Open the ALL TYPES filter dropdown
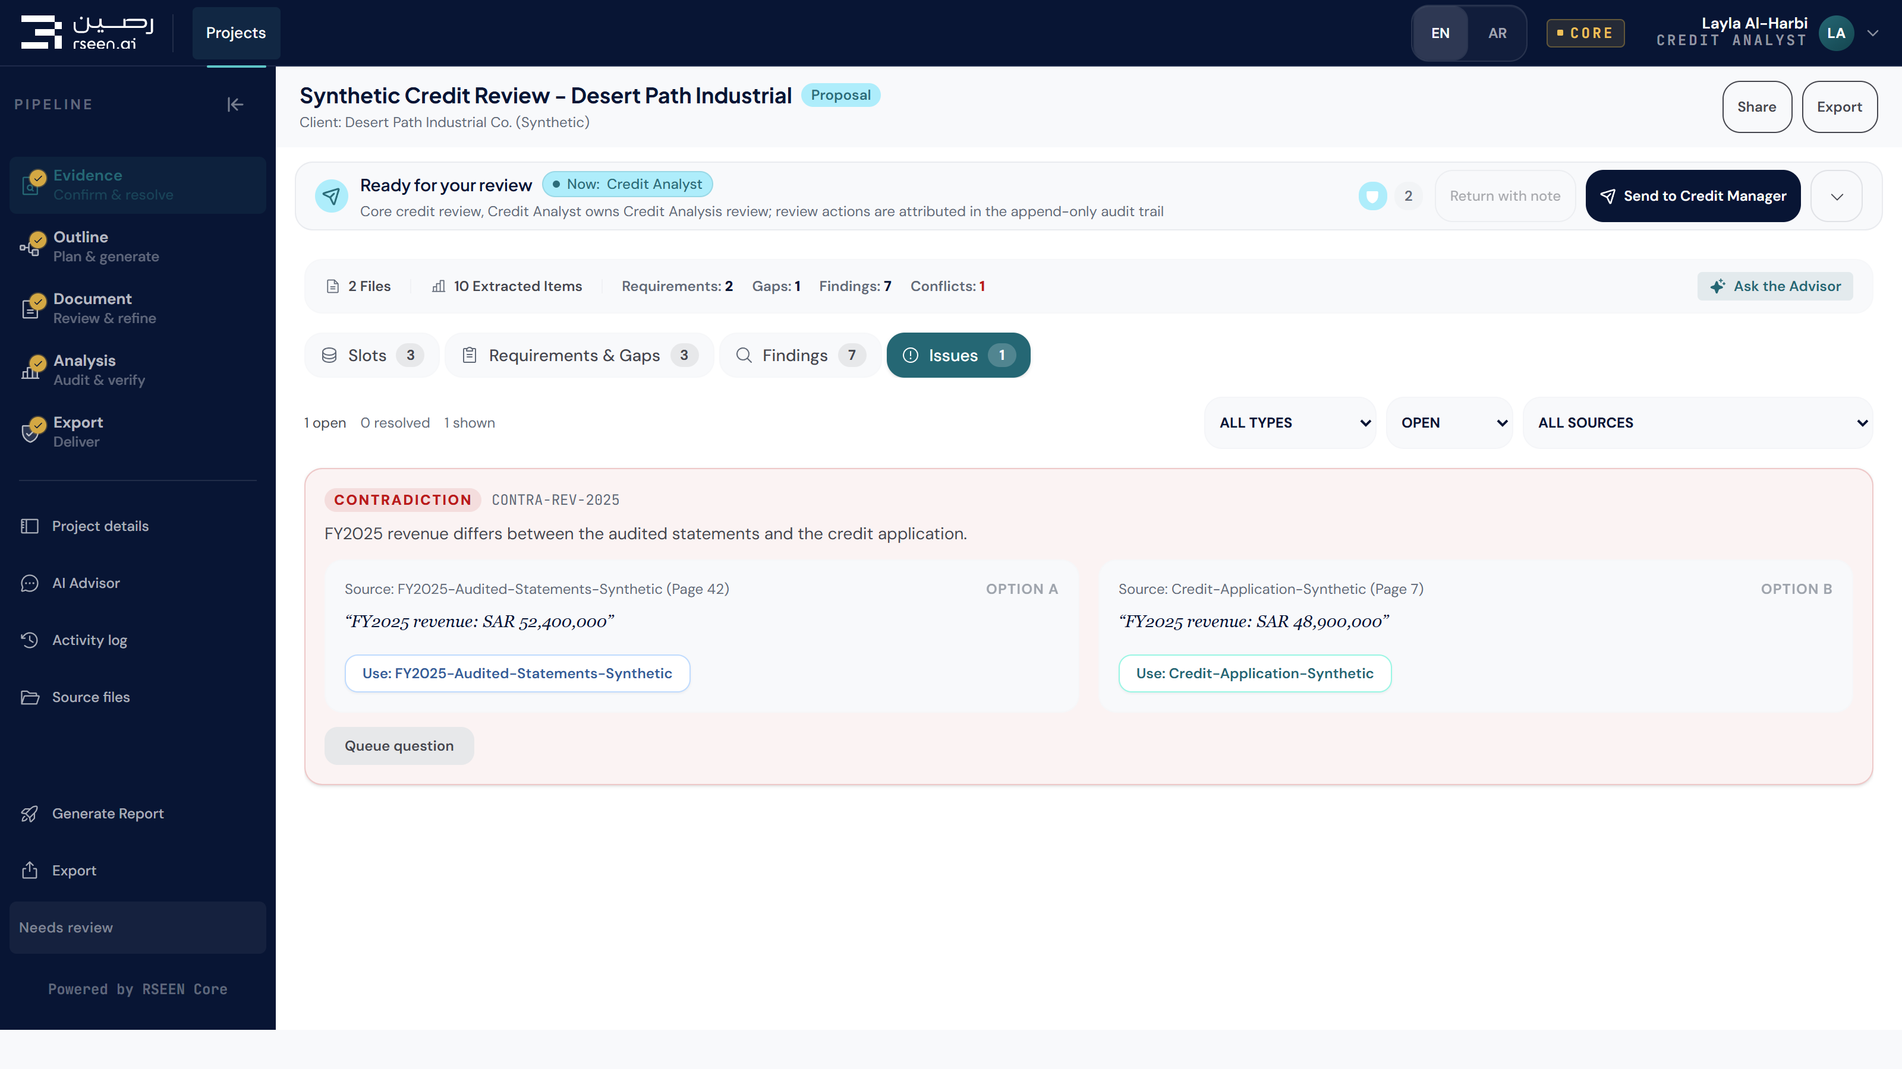This screenshot has height=1069, width=1902. tap(1290, 423)
